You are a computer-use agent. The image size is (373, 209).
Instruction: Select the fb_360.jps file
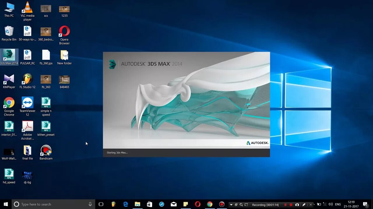click(46, 57)
